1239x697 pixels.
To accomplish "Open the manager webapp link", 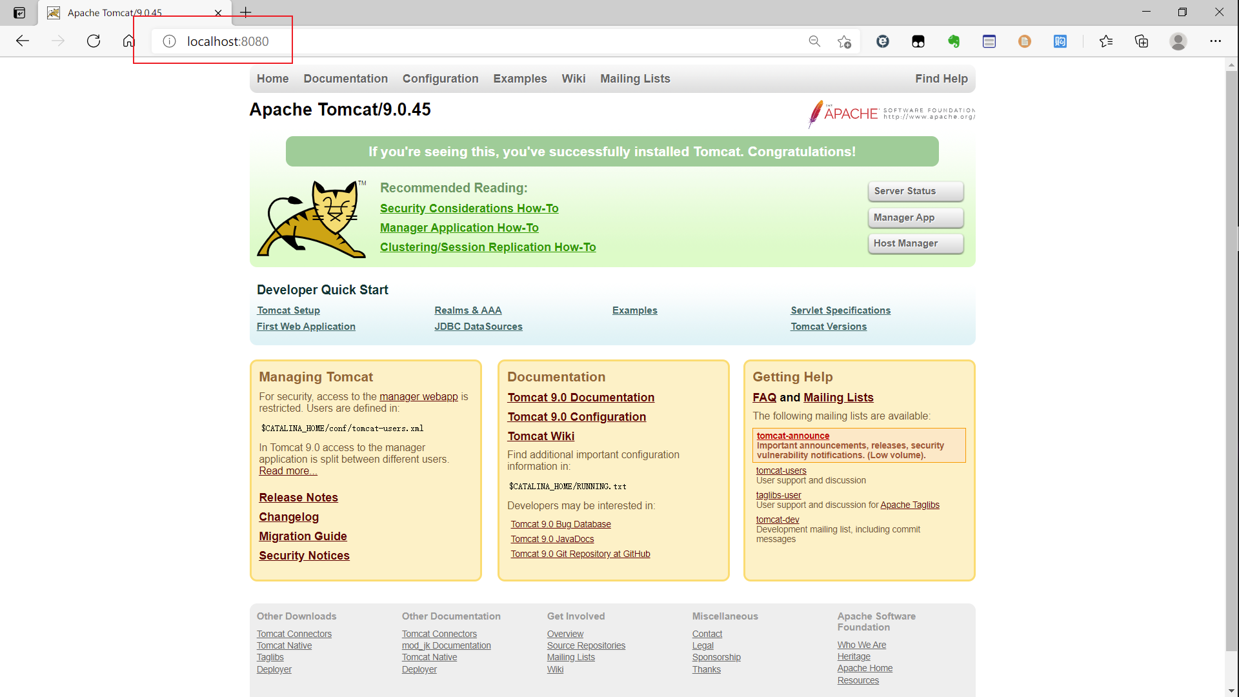I will pos(419,397).
